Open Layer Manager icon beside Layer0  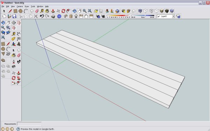click(178, 16)
